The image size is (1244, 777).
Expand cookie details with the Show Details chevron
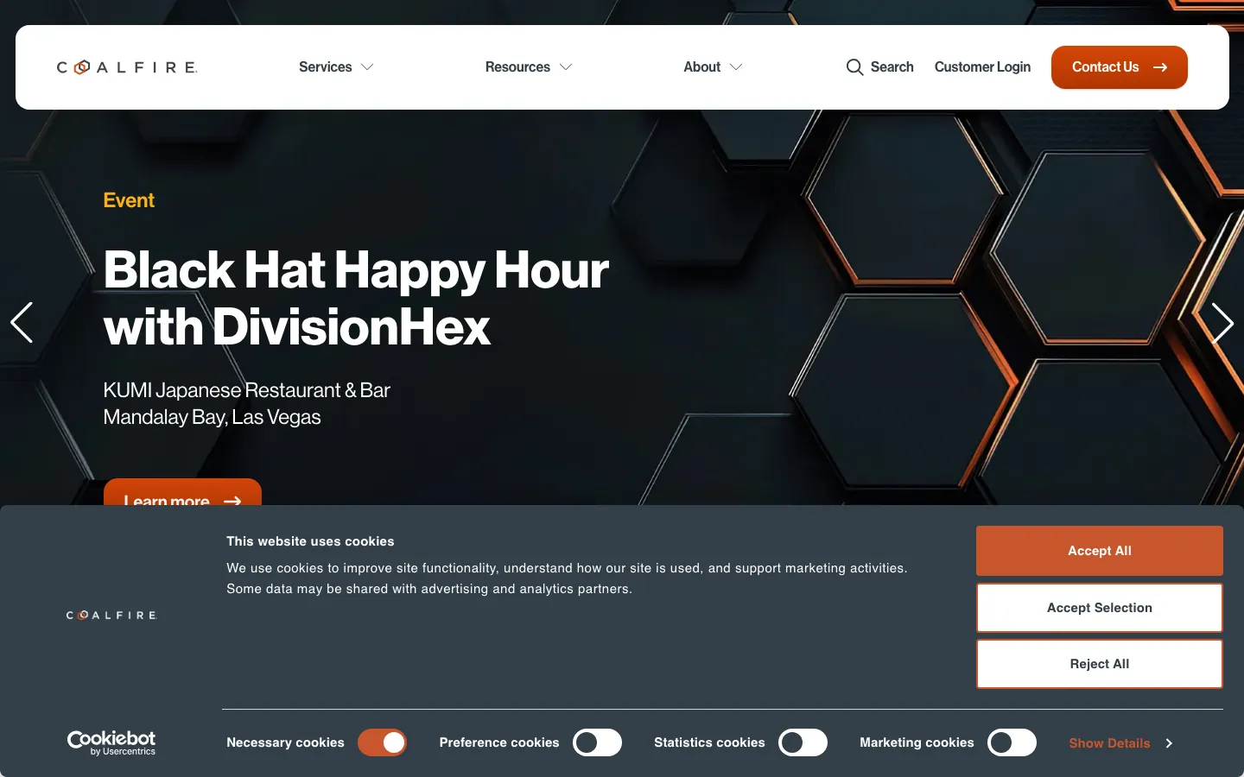pyautogui.click(x=1169, y=743)
